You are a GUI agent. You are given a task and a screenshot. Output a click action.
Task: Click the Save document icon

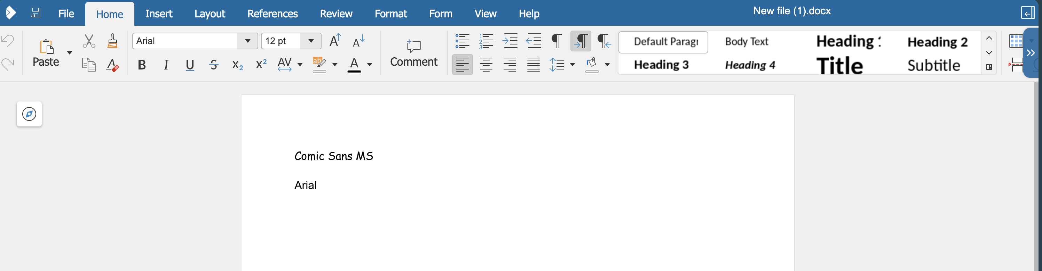[x=35, y=13]
